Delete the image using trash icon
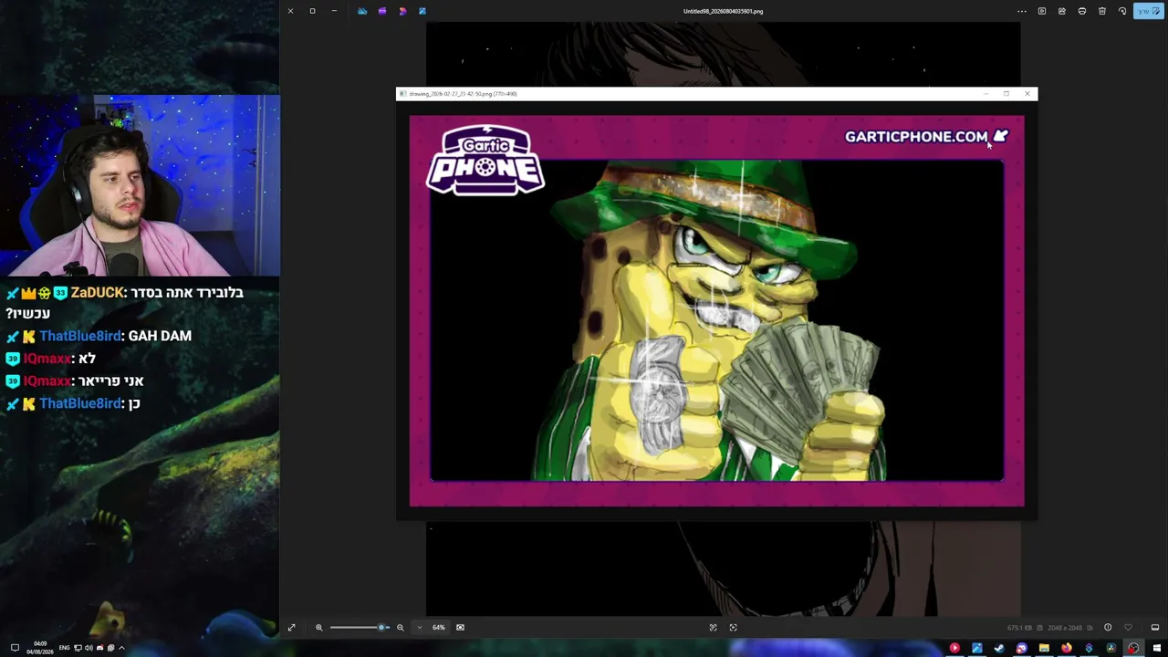 click(x=1102, y=11)
